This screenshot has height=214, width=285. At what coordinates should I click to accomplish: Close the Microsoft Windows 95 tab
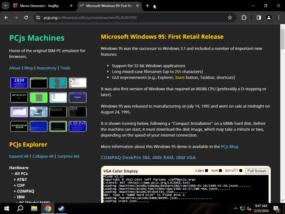(137, 6)
